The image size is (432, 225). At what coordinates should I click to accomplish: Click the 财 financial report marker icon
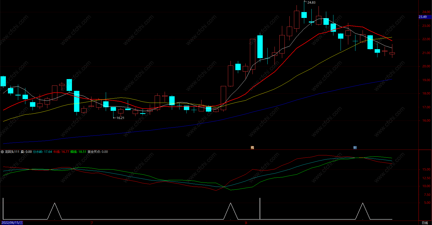(x=355, y=147)
